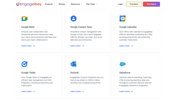Screen dimensions: 176x100
Task: Click the Salesforce card title
Action: [125, 73]
